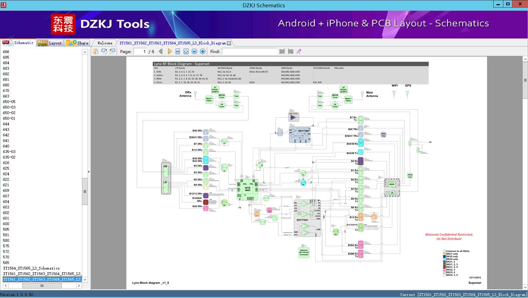
Task: Click the document vertical scrollbar thumb
Action: (525, 80)
